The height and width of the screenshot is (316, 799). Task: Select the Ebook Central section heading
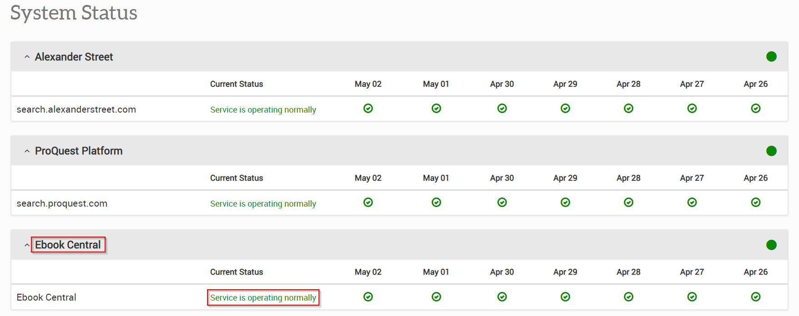pyautogui.click(x=68, y=245)
